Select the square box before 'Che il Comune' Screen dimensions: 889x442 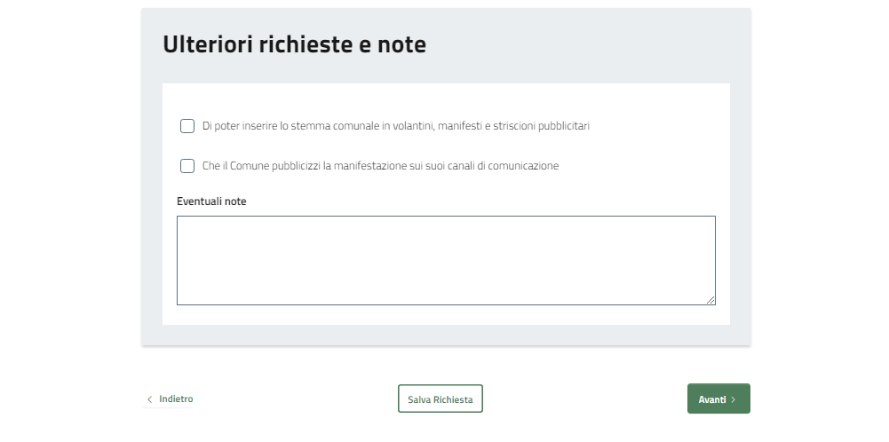tap(187, 166)
